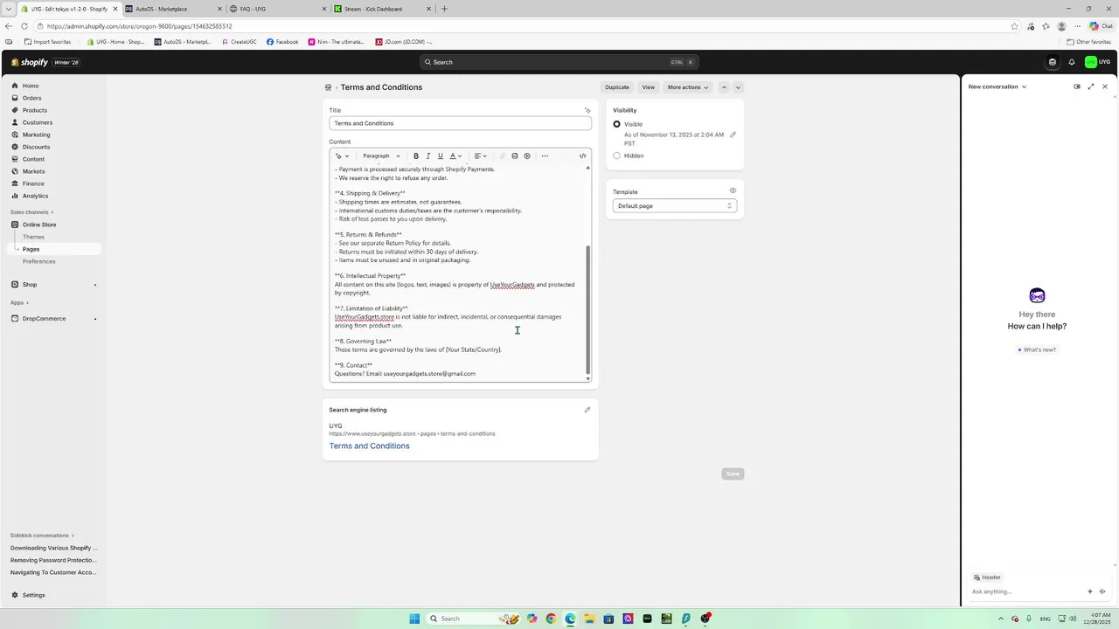The width and height of the screenshot is (1119, 629).
Task: Preview template with eye icon
Action: click(733, 190)
